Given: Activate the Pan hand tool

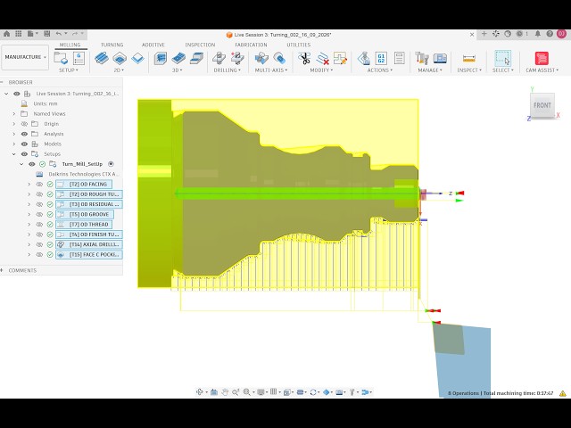Looking at the screenshot, I should (x=225, y=392).
